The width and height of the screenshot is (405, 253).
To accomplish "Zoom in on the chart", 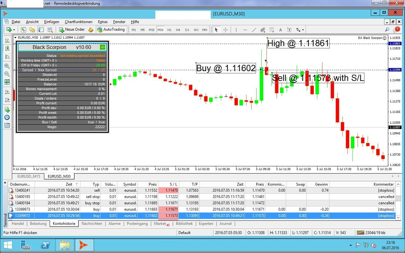I will tap(7, 66).
